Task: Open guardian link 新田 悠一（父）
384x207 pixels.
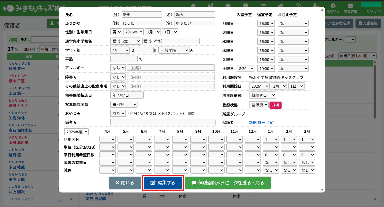Action: point(262,123)
